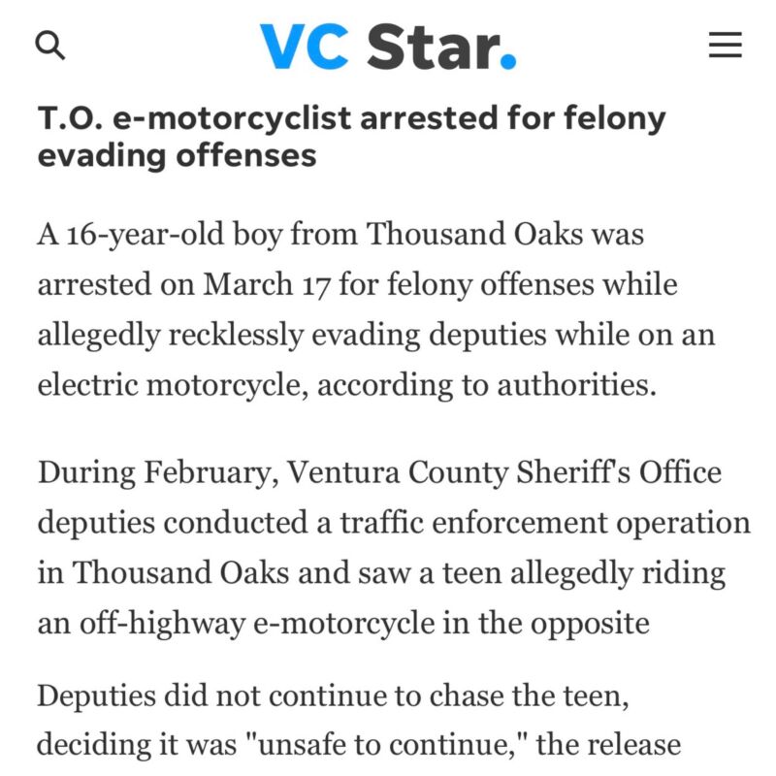Click the blue dot after "Star"
Viewport: 776px width, 776px height.
[x=508, y=61]
